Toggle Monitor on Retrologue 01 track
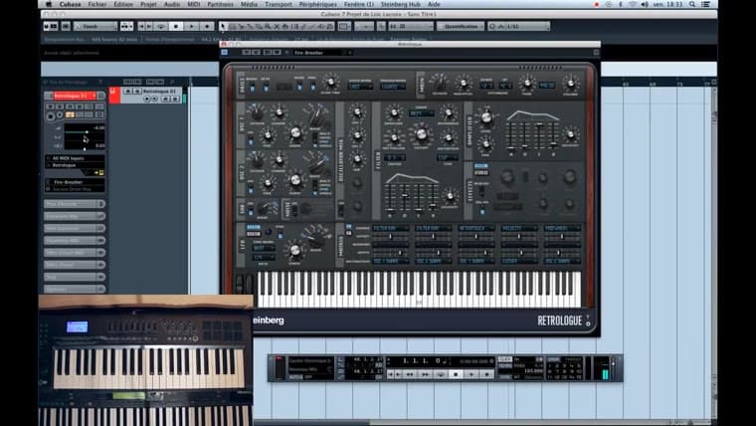This screenshot has width=756, height=426. 155,99
